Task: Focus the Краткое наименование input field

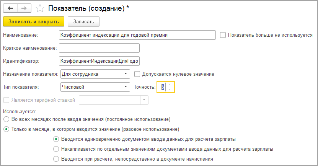Action: pos(99,48)
